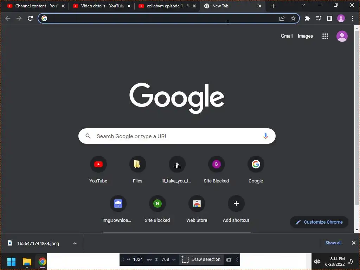Open the Chrome profile avatar in the toolbar

[x=341, y=18]
